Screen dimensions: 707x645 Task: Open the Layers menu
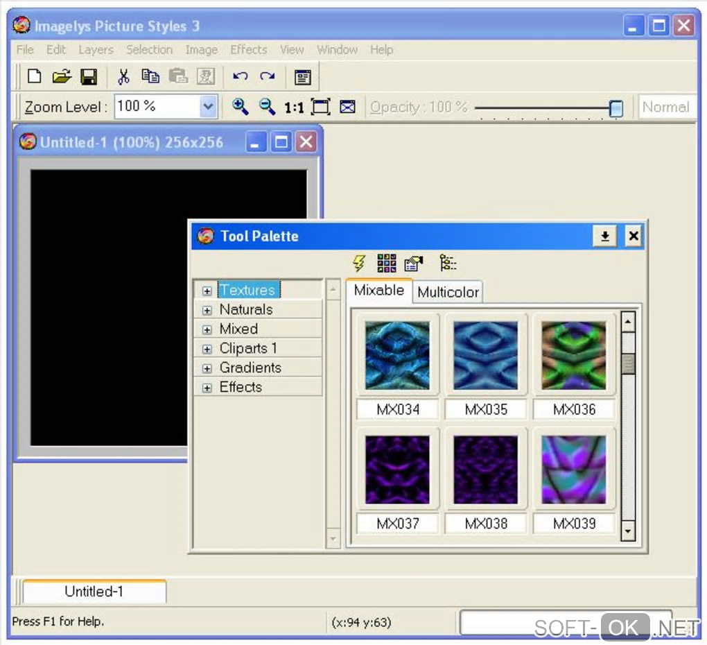click(96, 49)
